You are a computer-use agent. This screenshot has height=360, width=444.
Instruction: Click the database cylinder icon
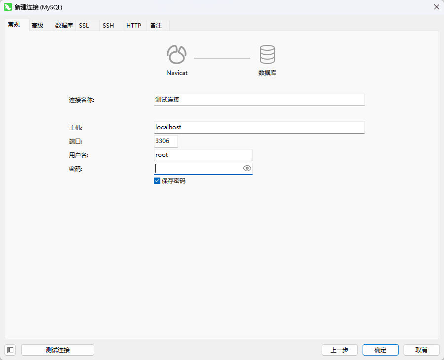(x=267, y=54)
